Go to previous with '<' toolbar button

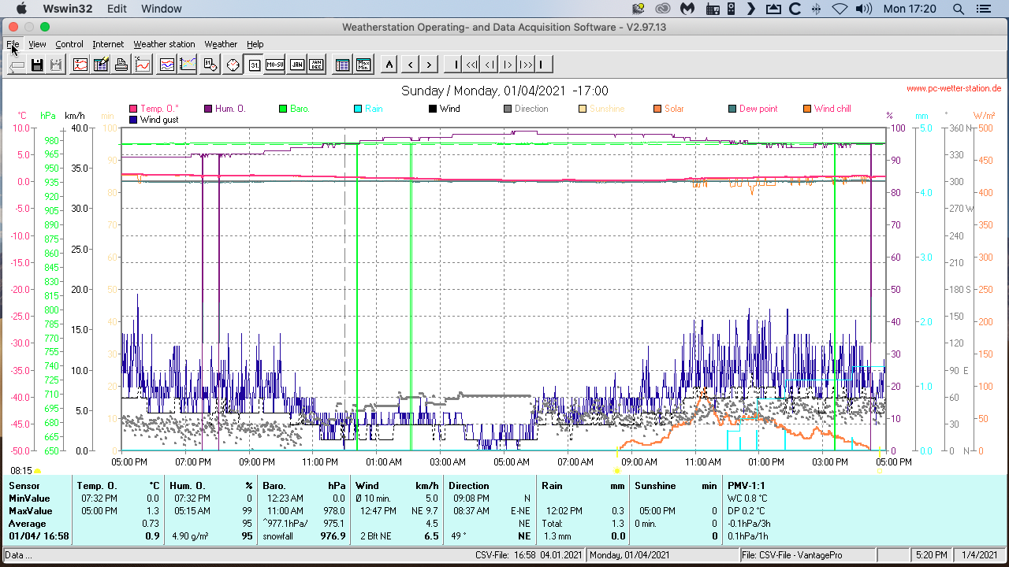pyautogui.click(x=410, y=65)
